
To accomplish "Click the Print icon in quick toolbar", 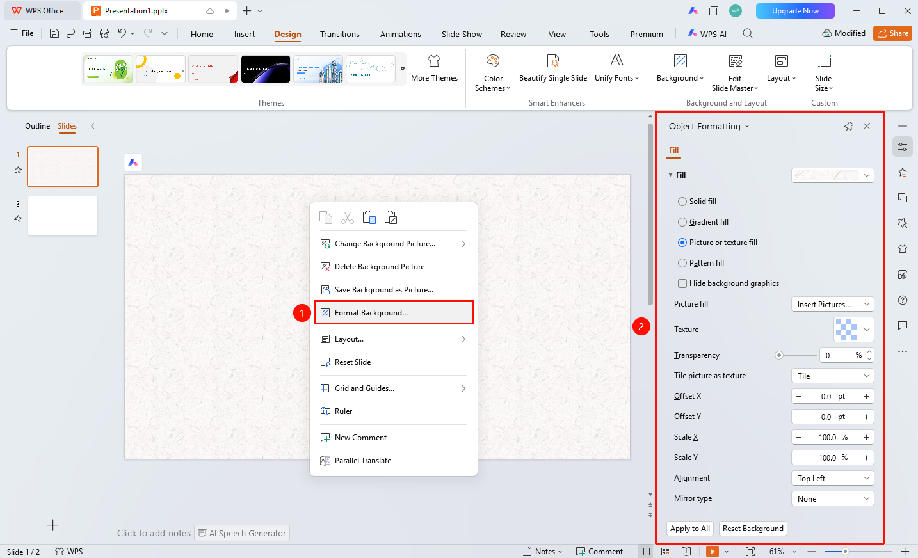I will (88, 33).
